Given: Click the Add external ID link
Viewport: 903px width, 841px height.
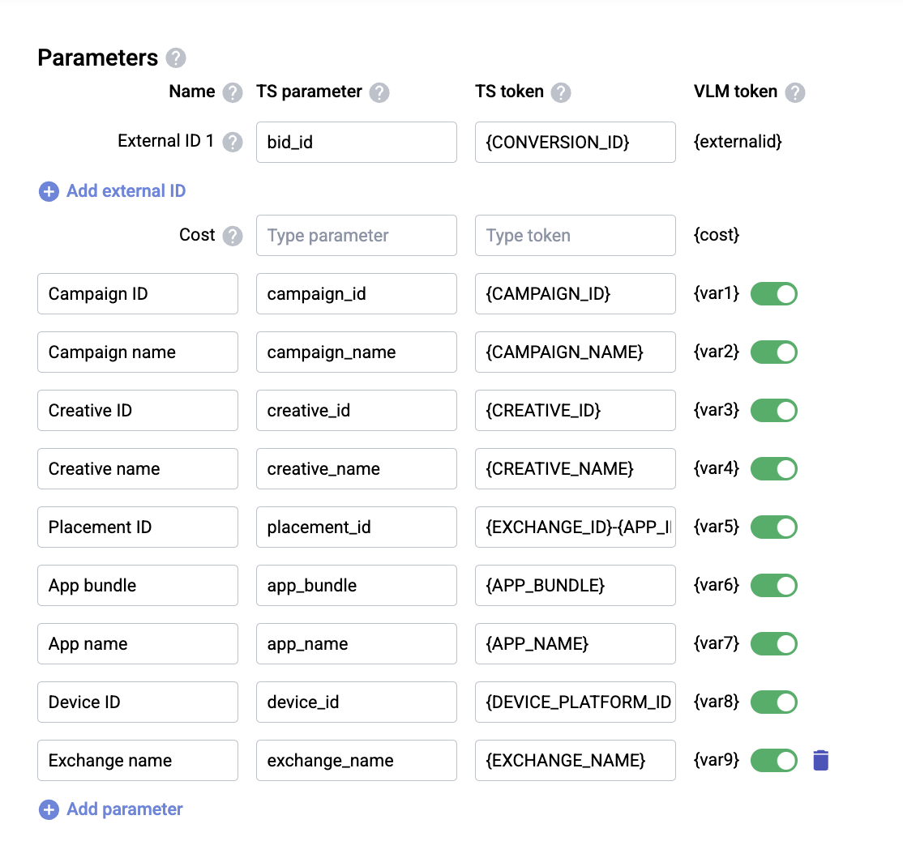Looking at the screenshot, I should (126, 191).
